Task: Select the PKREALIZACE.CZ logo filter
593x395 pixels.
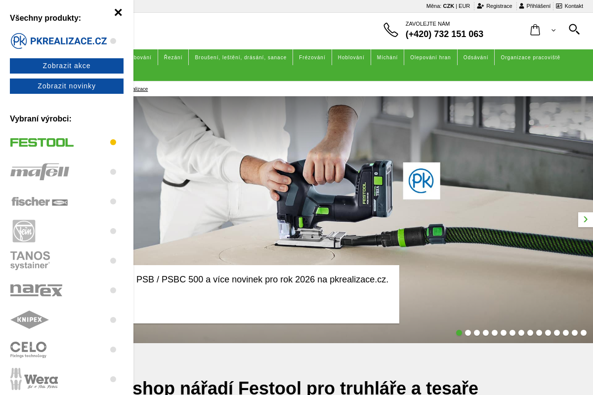Action: (59, 41)
